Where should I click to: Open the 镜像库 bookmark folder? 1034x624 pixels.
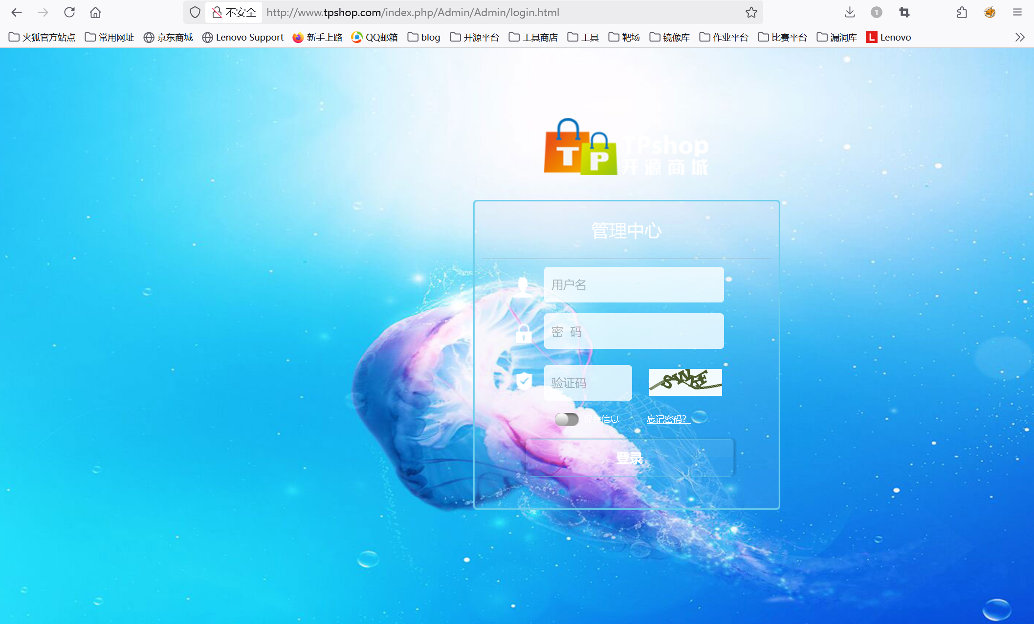pos(670,37)
